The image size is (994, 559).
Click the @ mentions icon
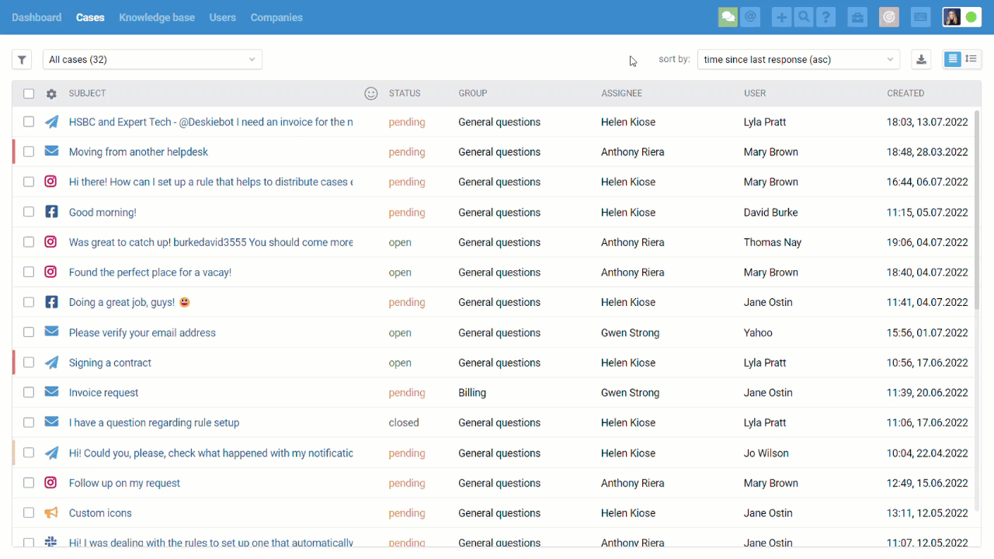coord(750,17)
